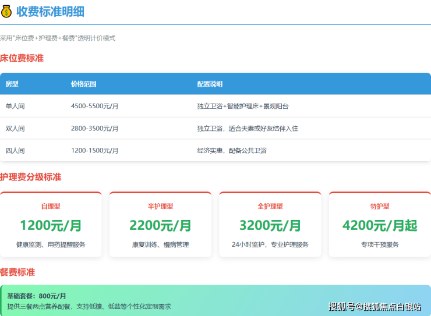Click the money bag icon beside the title
Image resolution: width=431 pixels, height=316 pixels.
click(7, 12)
